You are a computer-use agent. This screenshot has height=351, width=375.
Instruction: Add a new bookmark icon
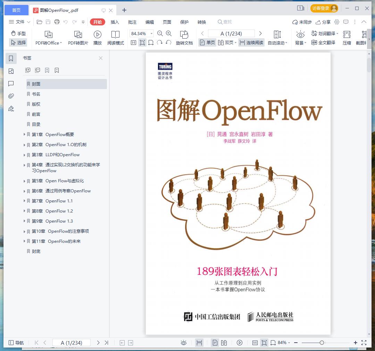click(x=47, y=70)
